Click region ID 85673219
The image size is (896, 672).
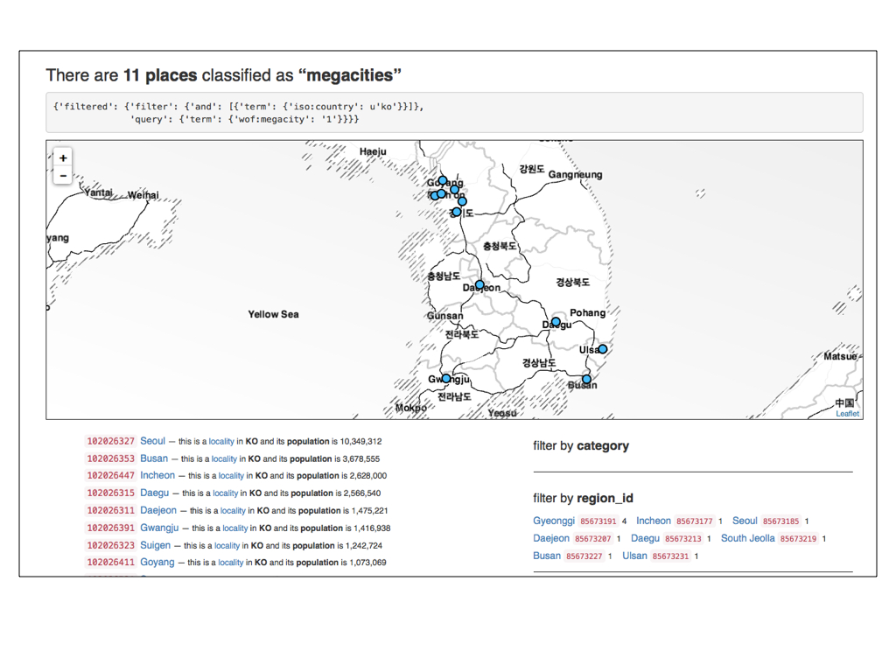tap(798, 538)
